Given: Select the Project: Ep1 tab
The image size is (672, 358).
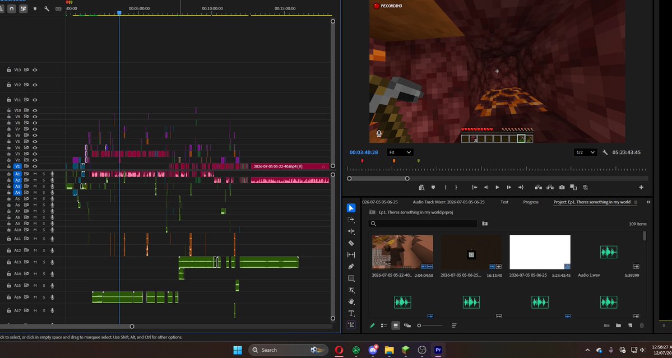Looking at the screenshot, I should coord(592,202).
